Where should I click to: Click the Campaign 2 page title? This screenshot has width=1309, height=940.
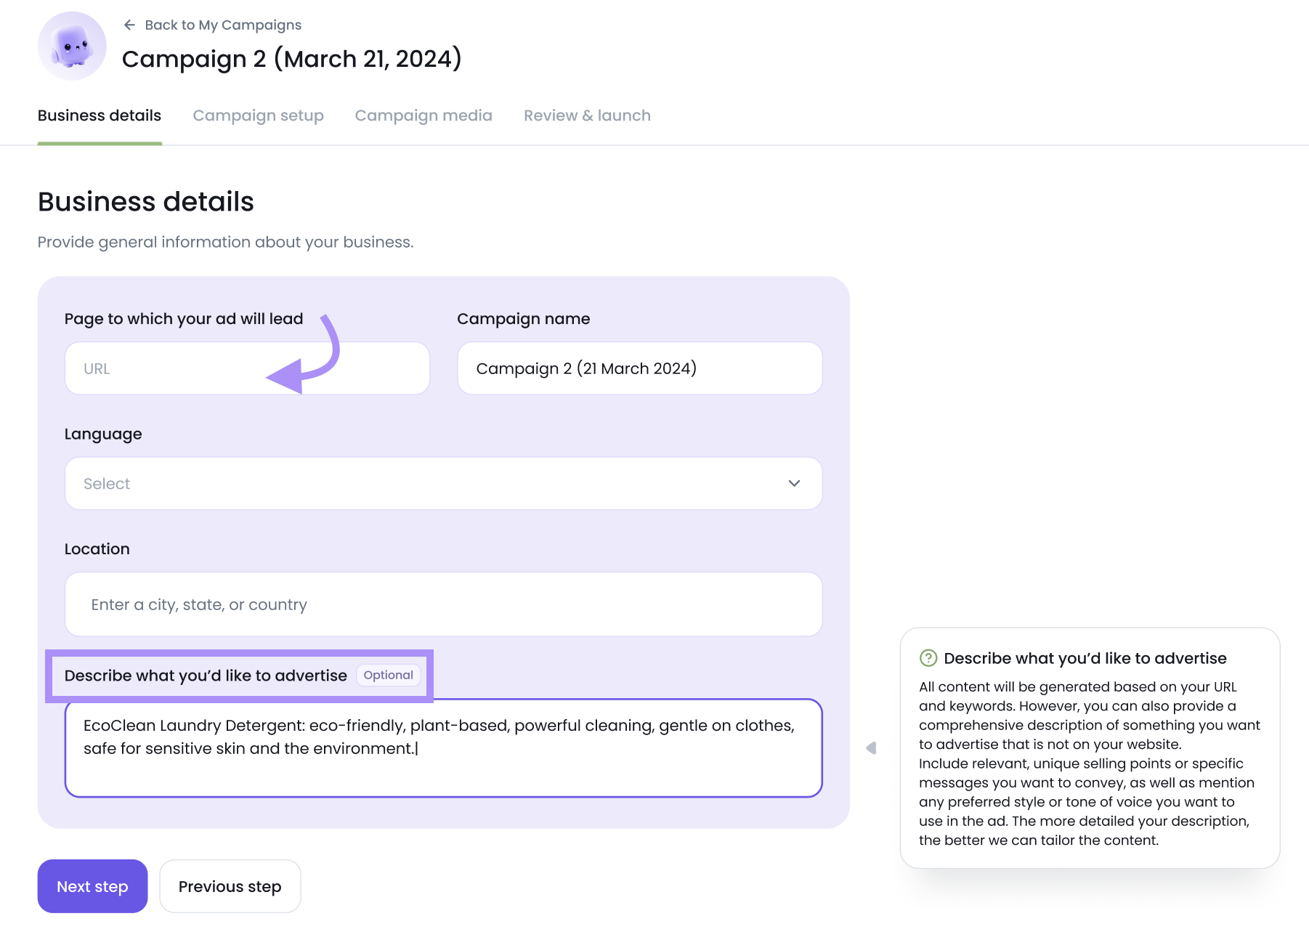(x=291, y=59)
